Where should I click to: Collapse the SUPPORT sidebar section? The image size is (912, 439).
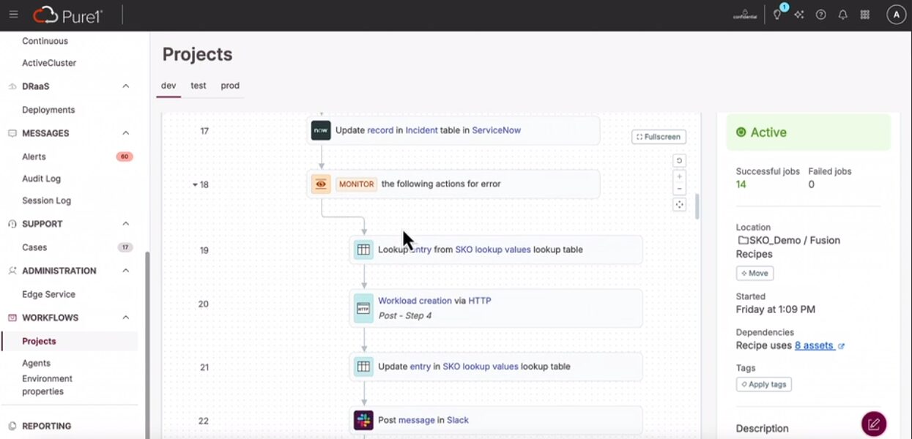(125, 224)
